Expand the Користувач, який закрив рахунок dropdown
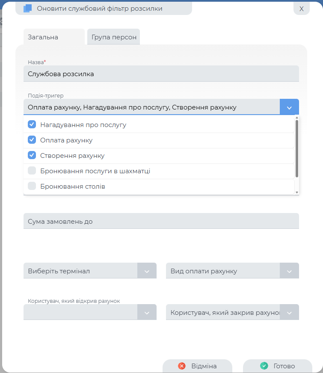 289,313
